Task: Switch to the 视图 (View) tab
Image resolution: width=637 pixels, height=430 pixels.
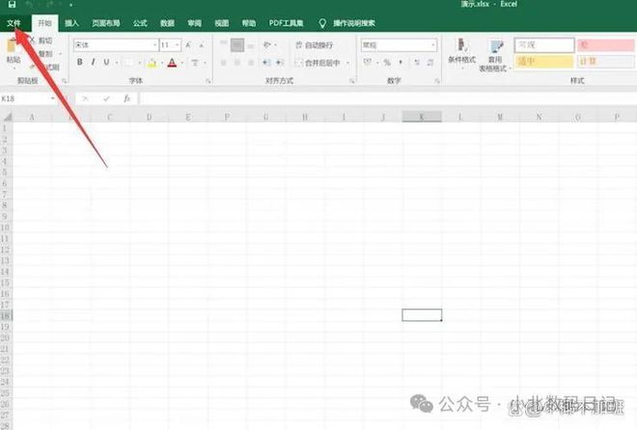Action: click(x=221, y=23)
